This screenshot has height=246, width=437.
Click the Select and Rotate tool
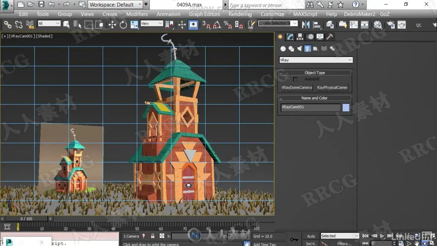pos(123,25)
